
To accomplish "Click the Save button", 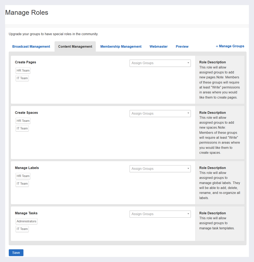I will click(x=16, y=253).
